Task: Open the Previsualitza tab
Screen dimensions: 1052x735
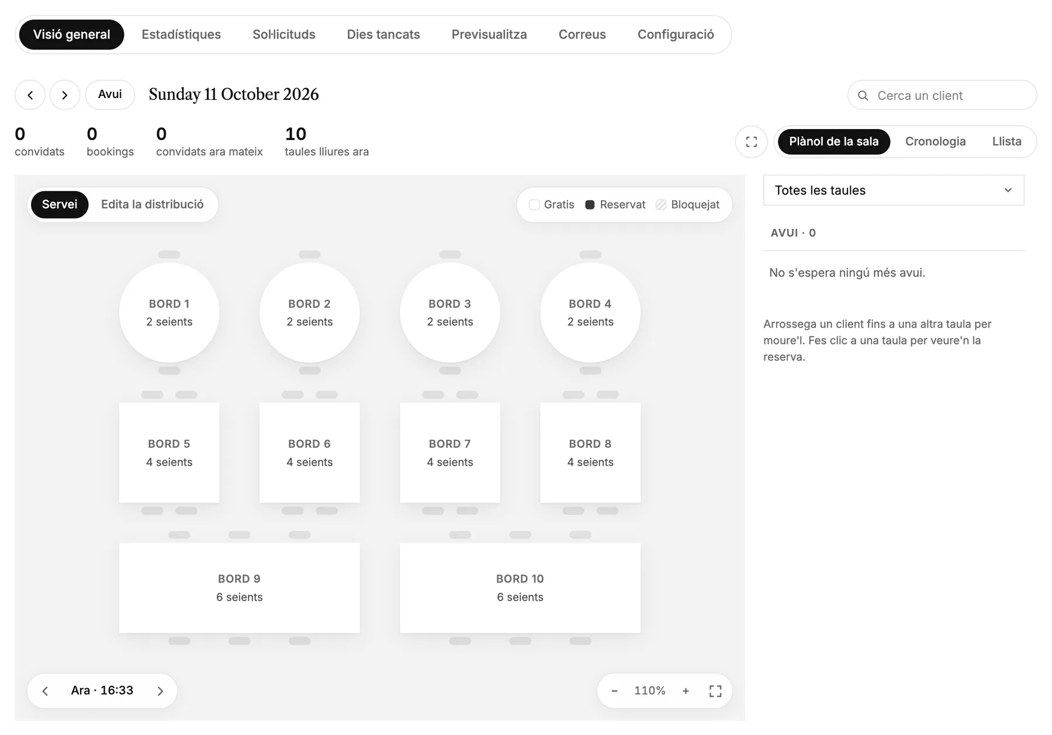Action: (x=489, y=34)
